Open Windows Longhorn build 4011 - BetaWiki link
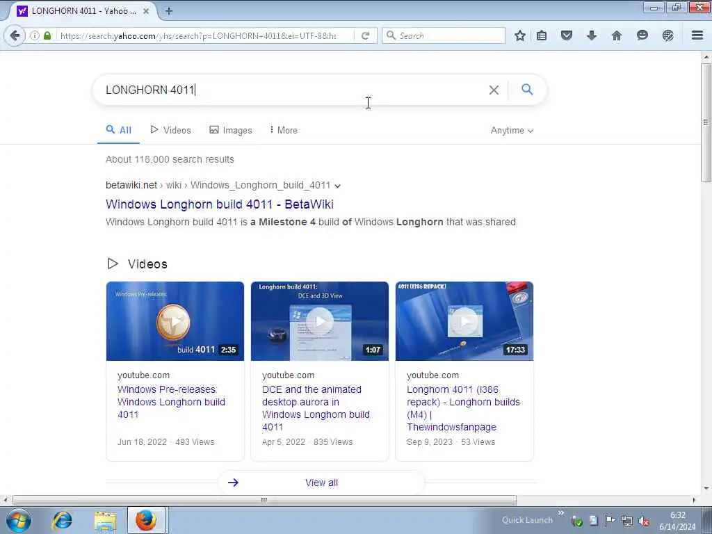This screenshot has width=712, height=534. click(x=220, y=204)
